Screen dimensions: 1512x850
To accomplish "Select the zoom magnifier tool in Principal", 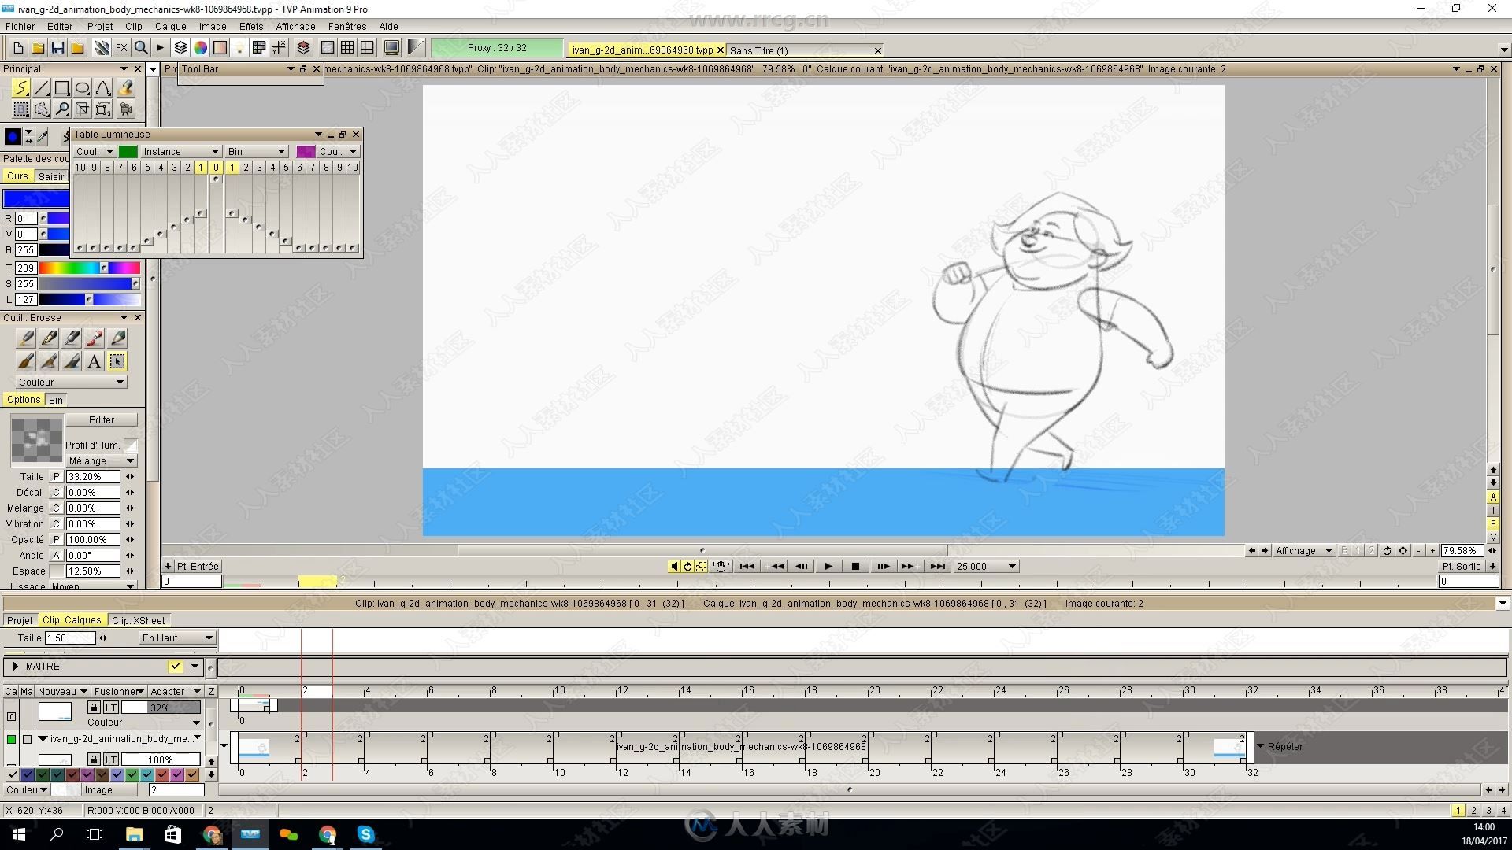I will (62, 109).
